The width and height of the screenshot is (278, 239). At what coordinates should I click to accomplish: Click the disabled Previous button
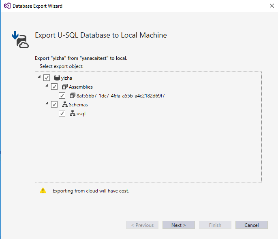click(x=142, y=225)
